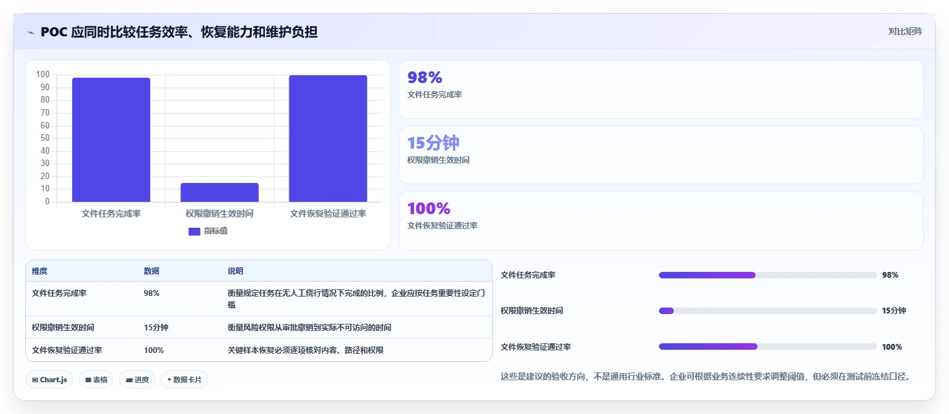Click the note 这些是建议的验收方向
The width and height of the screenshot is (949, 414).
(x=705, y=376)
